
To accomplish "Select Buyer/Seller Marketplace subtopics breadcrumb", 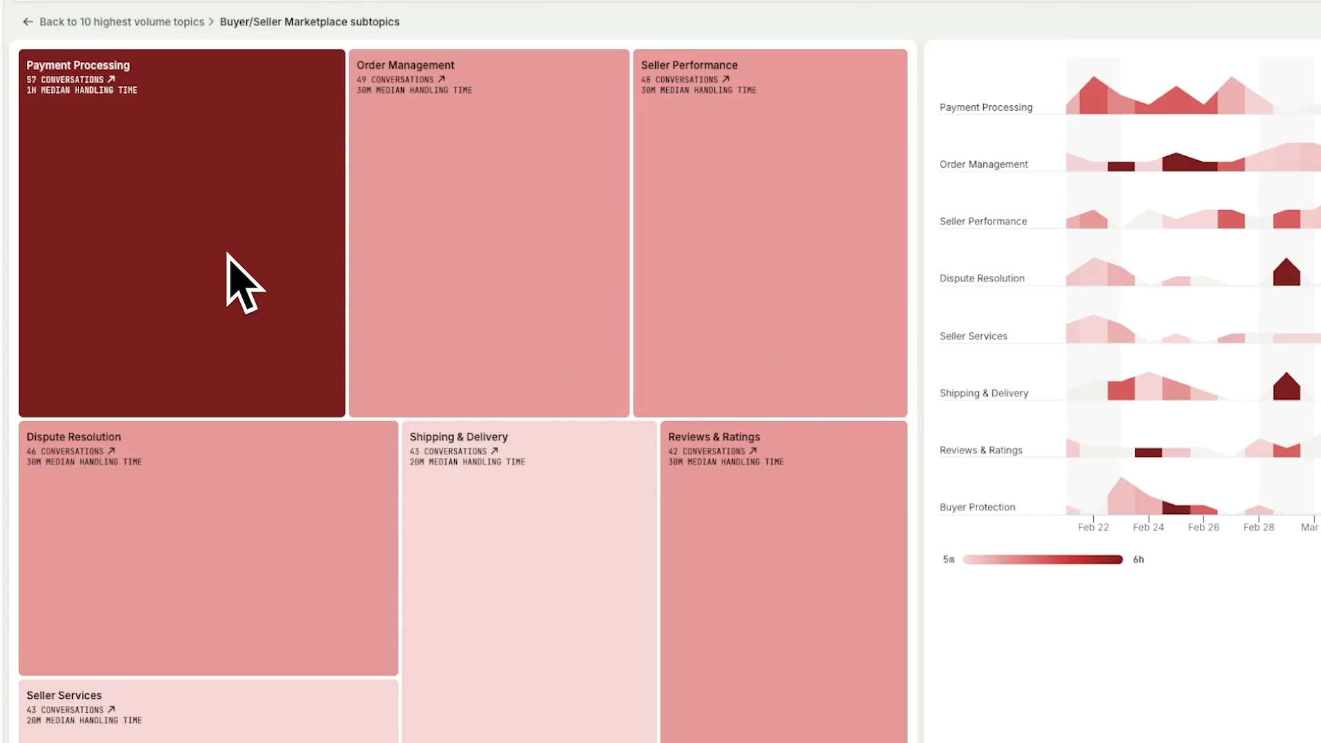I will point(310,22).
